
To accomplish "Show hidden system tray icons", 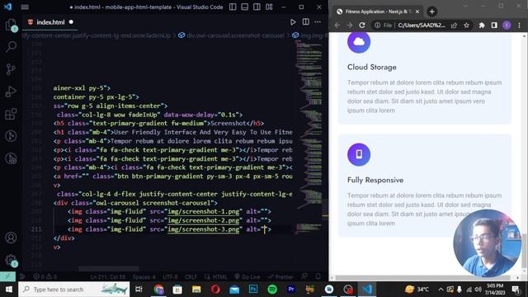I will click(x=441, y=290).
